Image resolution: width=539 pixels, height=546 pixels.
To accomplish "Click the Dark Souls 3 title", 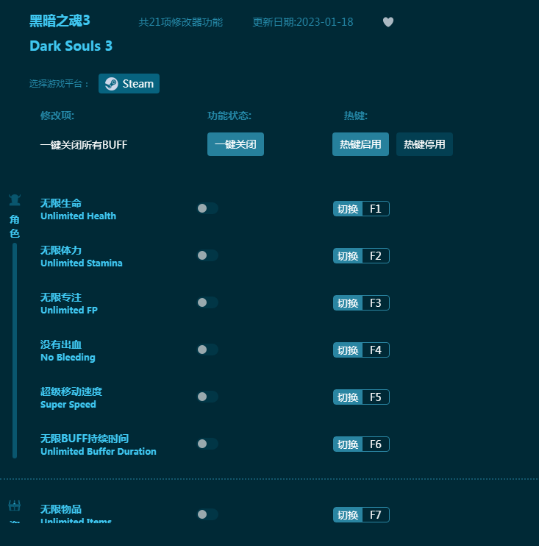I will pos(71,46).
